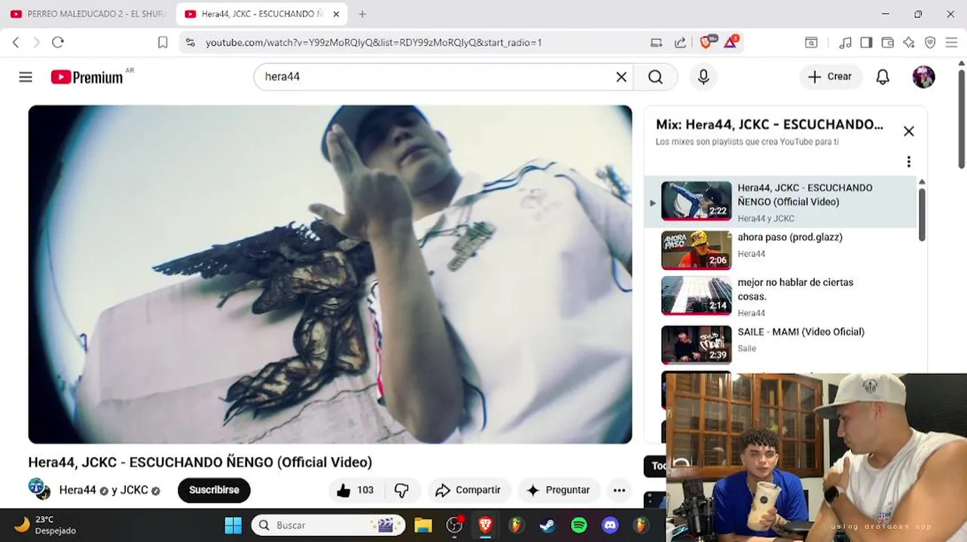
Task: Toggle the browser sidebar panel
Action: 866,43
